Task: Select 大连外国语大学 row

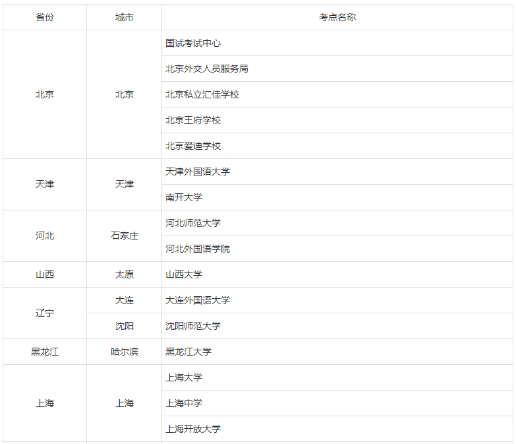Action: coord(337,300)
